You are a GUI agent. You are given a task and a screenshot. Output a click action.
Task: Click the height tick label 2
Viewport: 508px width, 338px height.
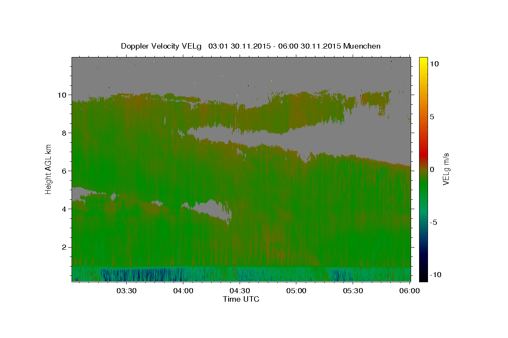65,247
